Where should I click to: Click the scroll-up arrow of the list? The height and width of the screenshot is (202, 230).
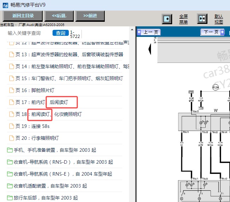click(132, 30)
